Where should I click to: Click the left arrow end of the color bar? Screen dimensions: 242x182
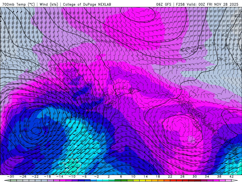[x=7, y=180]
